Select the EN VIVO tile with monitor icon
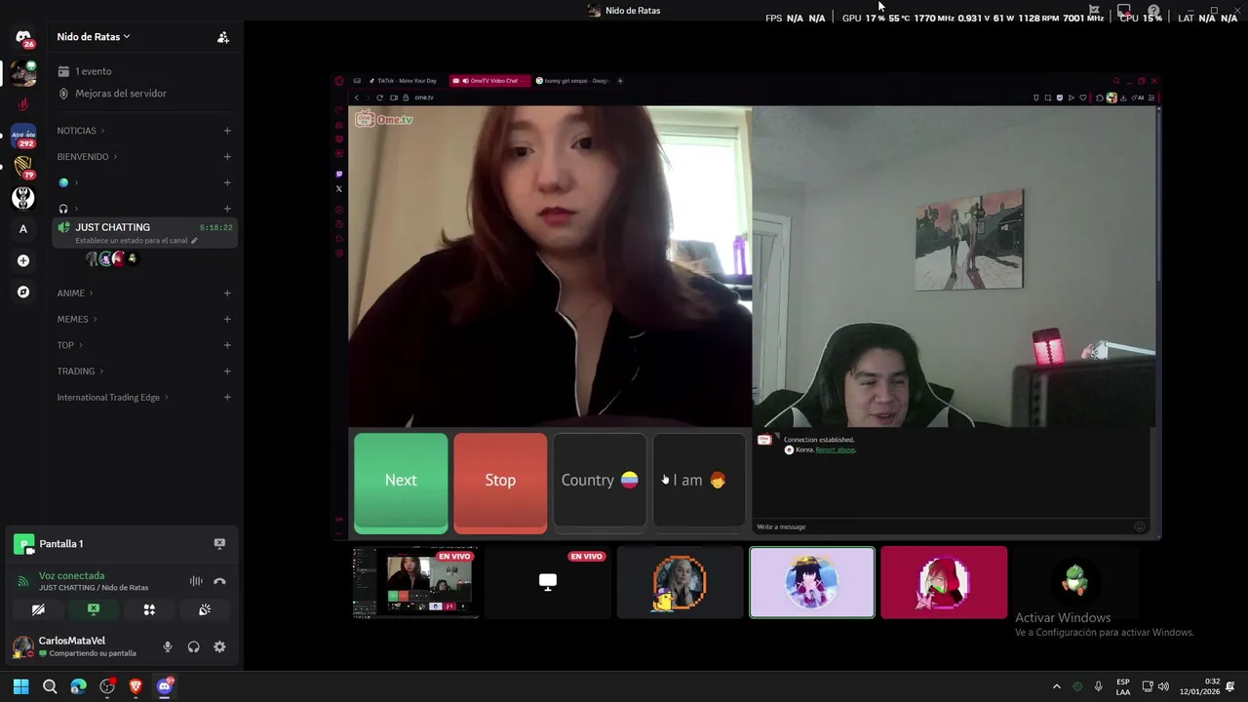The width and height of the screenshot is (1248, 702). click(x=548, y=582)
